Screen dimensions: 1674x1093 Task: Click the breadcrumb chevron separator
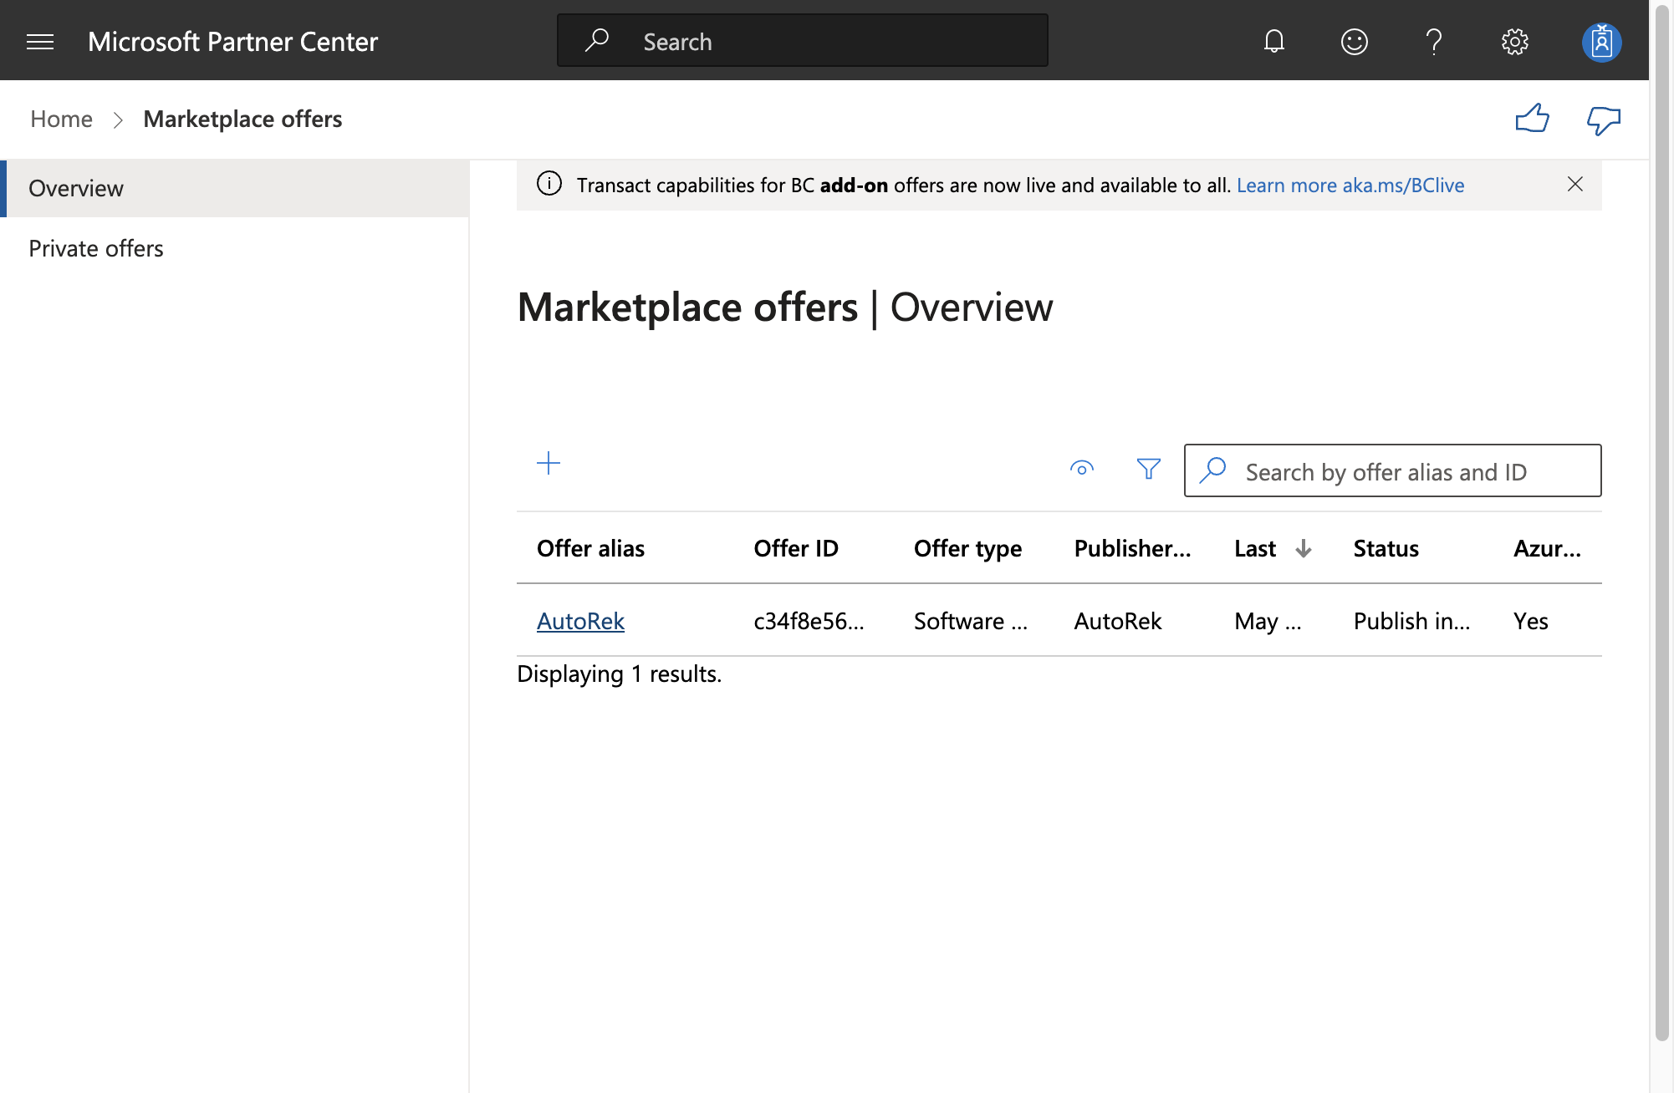coord(118,120)
